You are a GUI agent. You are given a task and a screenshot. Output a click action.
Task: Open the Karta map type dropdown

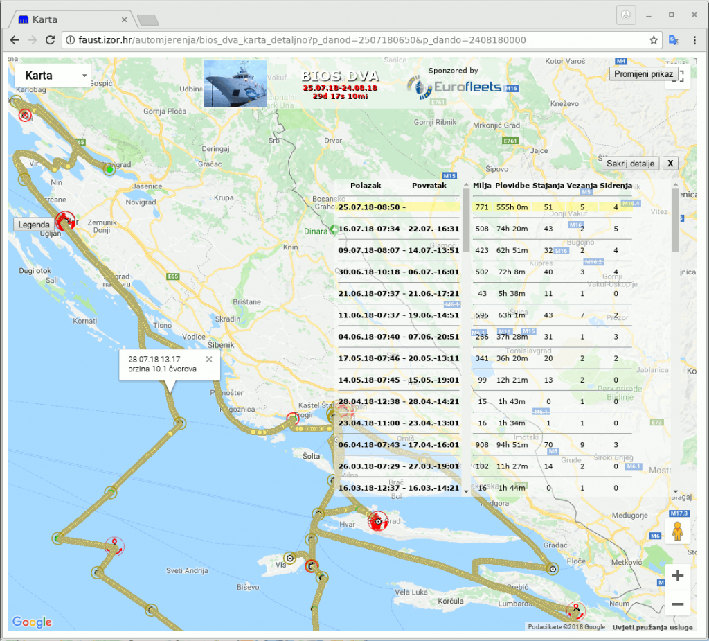[53, 76]
